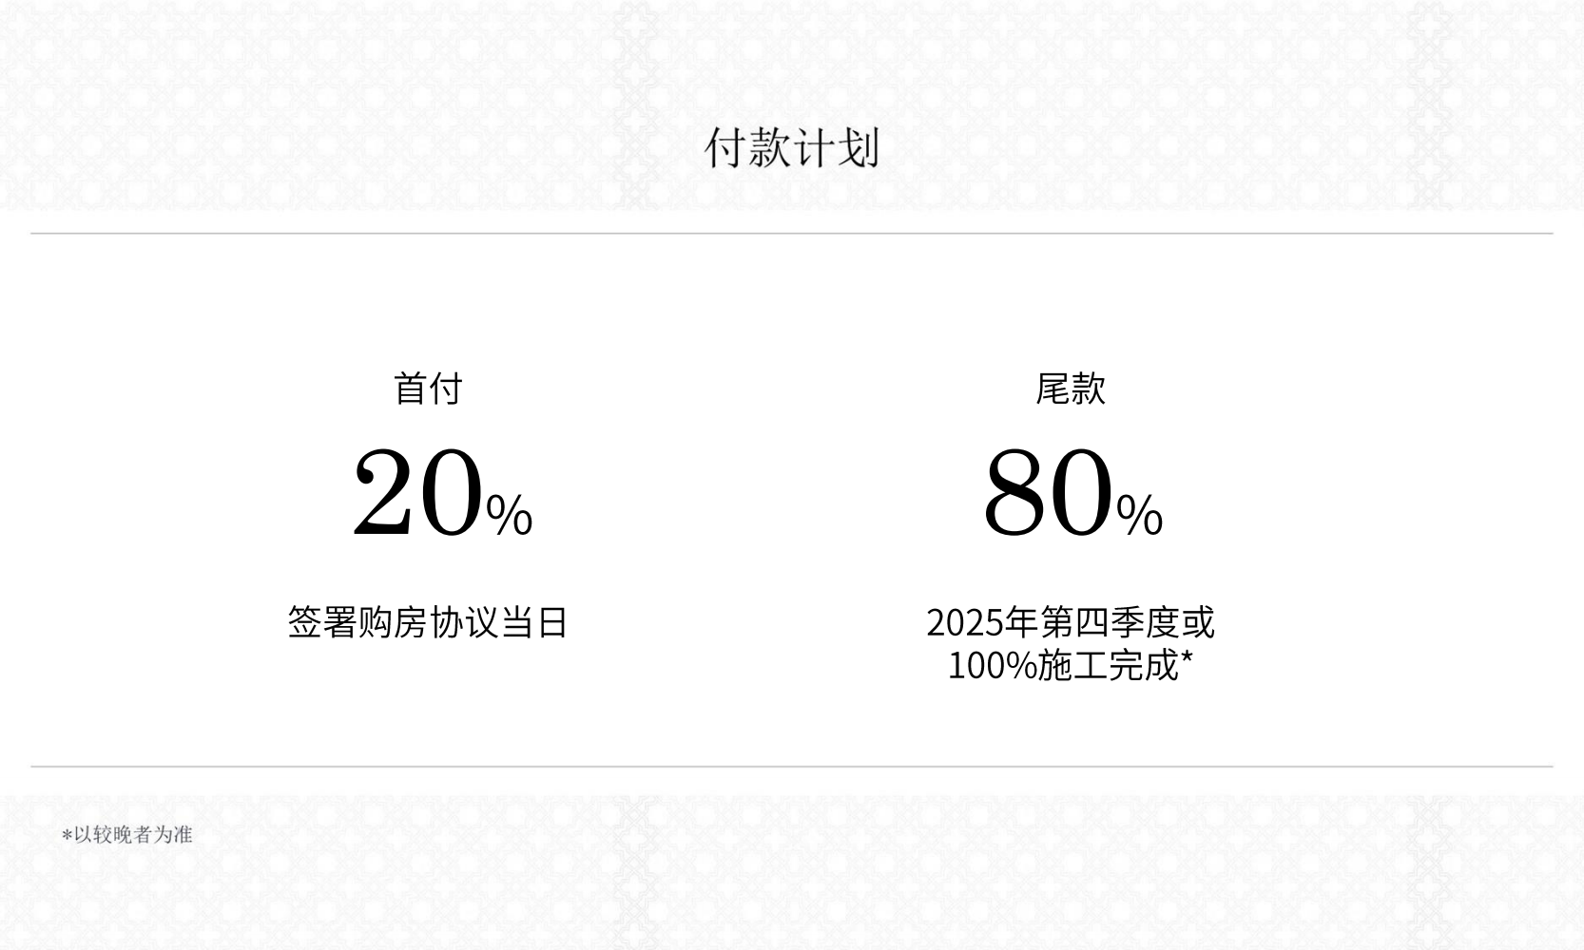Screen dimensions: 1584x950
Task: Click the 购房协议 words in the 首付 caption
Action: [428, 623]
